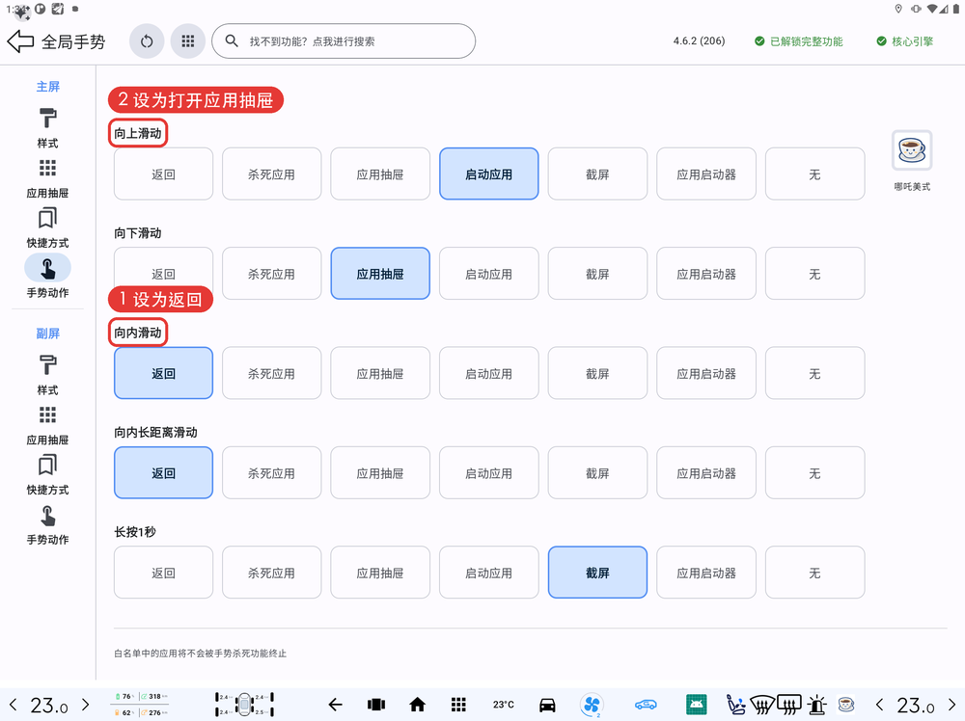Tap the back arrow in the bottom navigation bar

click(335, 705)
